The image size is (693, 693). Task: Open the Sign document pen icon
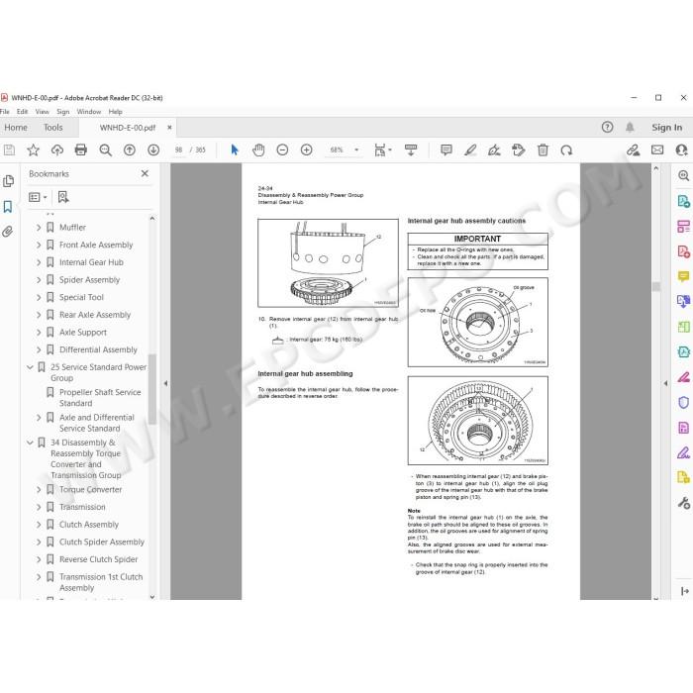tap(494, 150)
